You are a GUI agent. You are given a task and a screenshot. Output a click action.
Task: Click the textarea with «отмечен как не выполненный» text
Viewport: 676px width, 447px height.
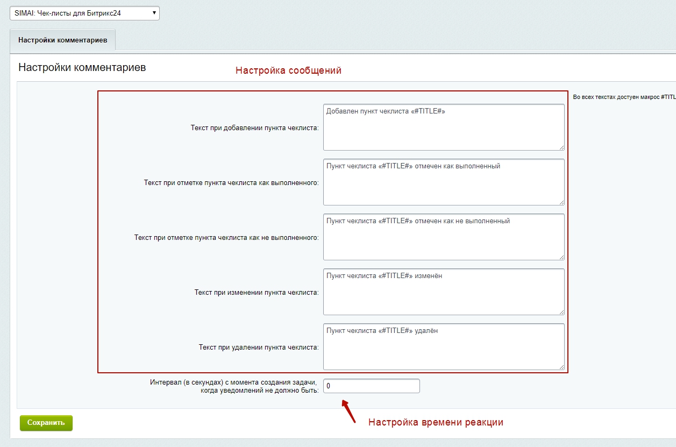pos(443,237)
